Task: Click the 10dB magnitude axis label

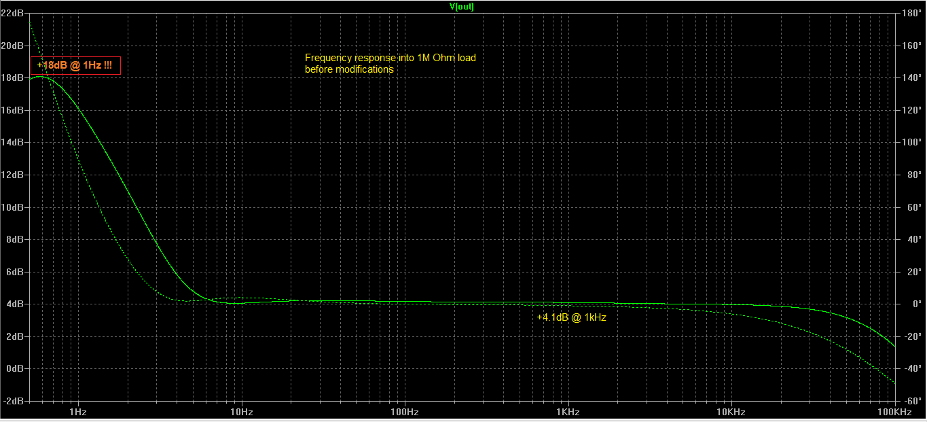Action: (x=12, y=207)
